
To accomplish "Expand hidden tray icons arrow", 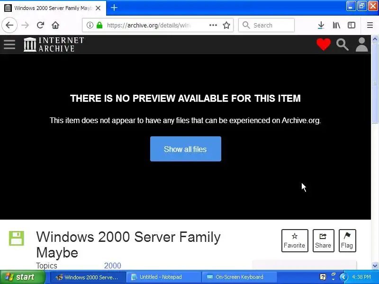I will tap(343, 277).
